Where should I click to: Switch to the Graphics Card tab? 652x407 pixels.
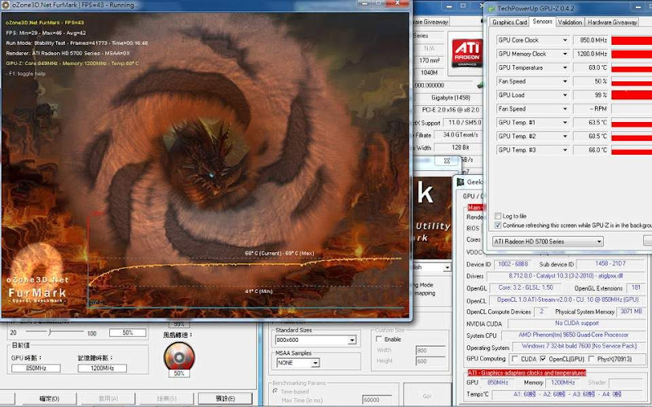point(509,22)
